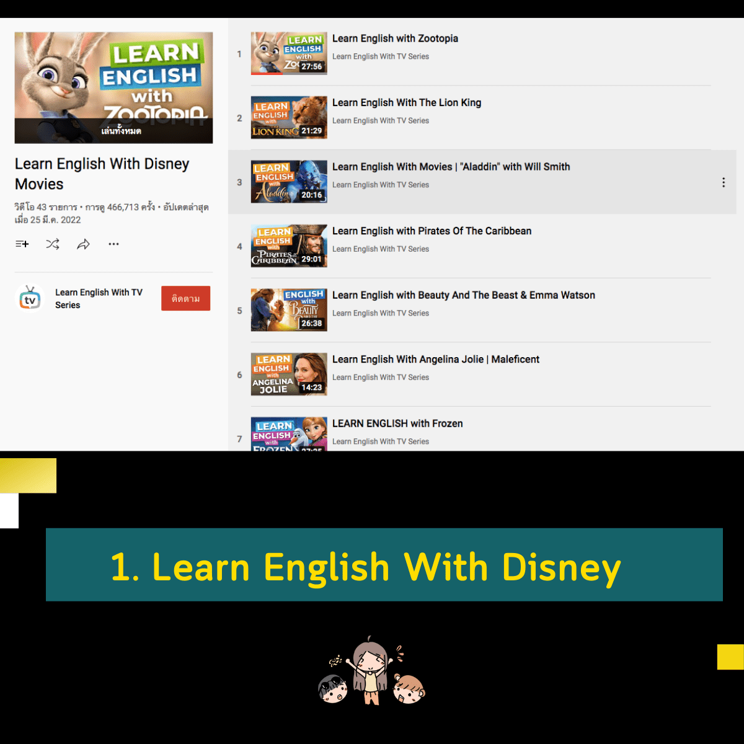Open the Aladdin video thumbnail

pos(289,182)
